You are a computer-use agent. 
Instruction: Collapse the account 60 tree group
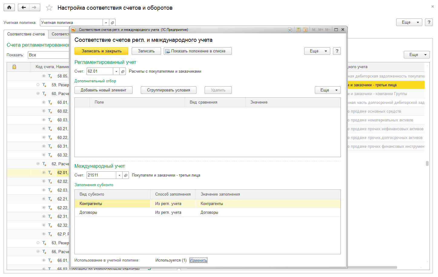[x=38, y=94]
